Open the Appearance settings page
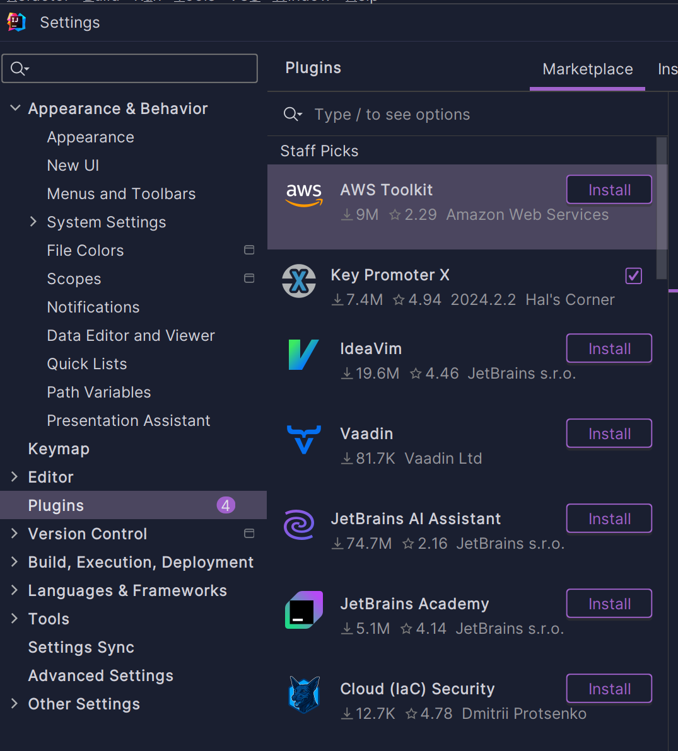The height and width of the screenshot is (751, 678). (x=91, y=137)
